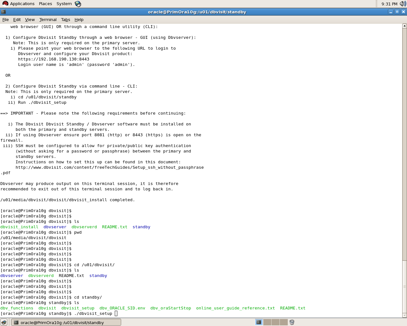This screenshot has width=407, height=326.
Task: Click the 9:31 PM clock
Action: pos(389,4)
